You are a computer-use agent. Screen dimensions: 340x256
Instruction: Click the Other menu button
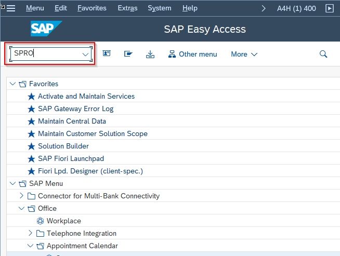192,54
